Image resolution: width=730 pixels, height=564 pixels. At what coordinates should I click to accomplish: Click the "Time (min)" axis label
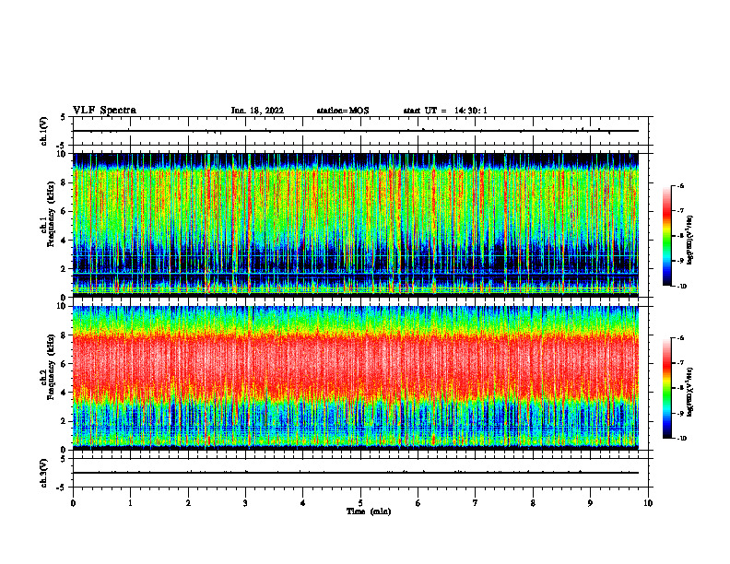pyautogui.click(x=369, y=511)
